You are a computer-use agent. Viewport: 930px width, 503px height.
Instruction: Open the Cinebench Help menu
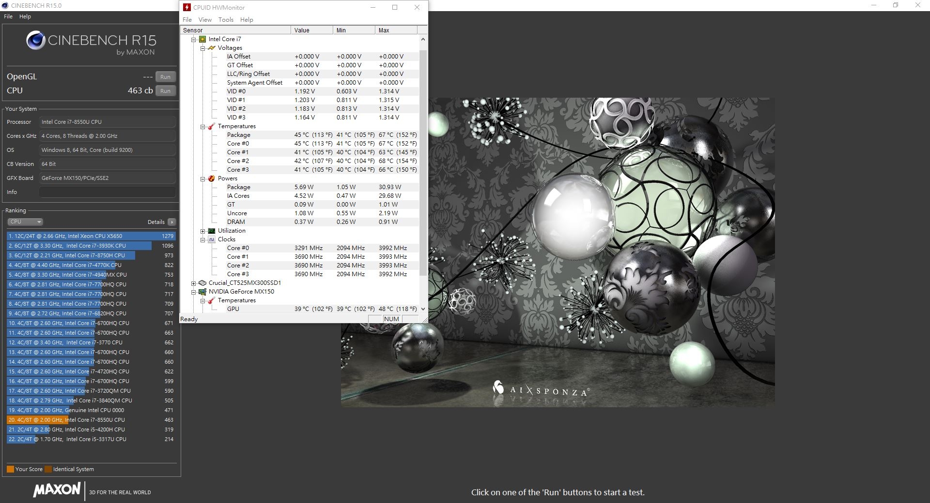click(25, 16)
